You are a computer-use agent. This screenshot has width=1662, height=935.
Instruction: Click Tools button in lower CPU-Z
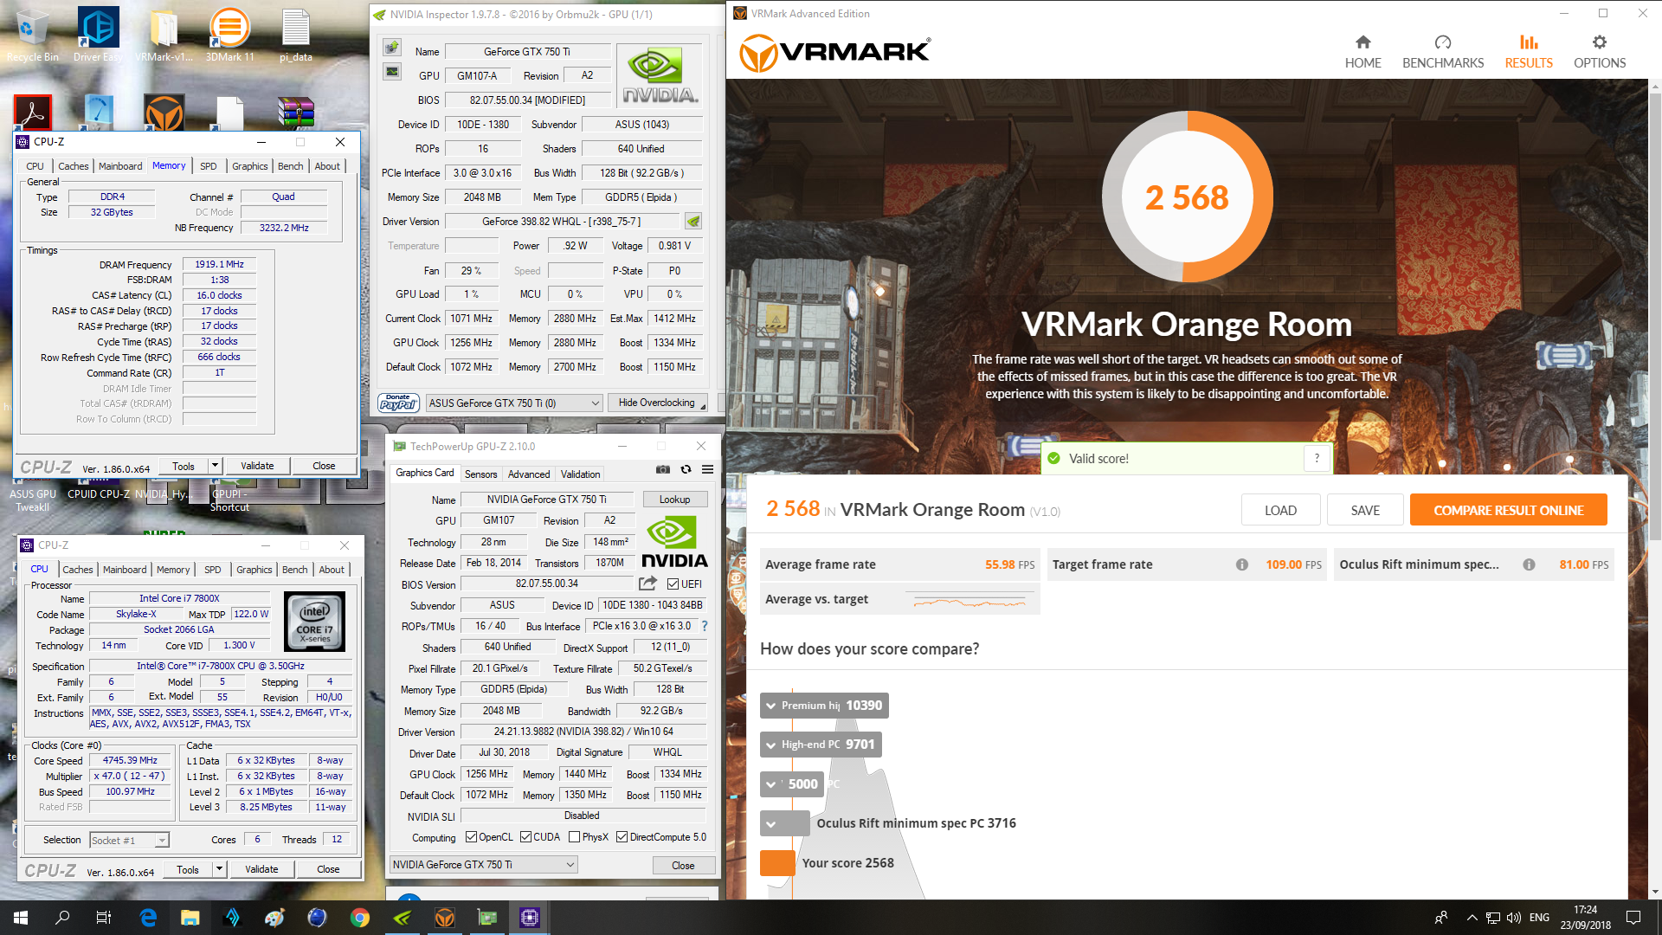pyautogui.click(x=188, y=869)
